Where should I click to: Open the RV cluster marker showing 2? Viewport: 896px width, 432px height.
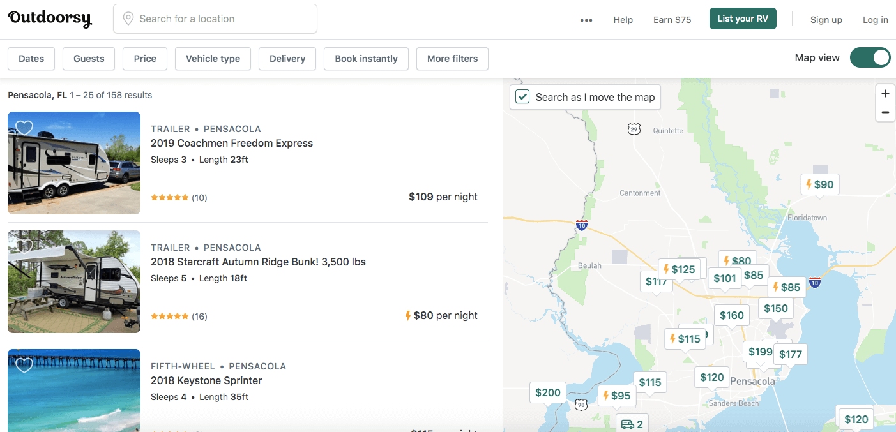coord(632,424)
